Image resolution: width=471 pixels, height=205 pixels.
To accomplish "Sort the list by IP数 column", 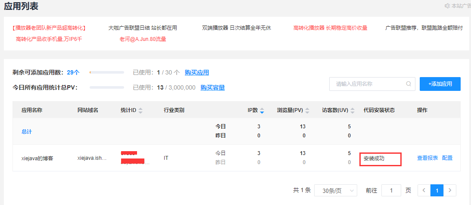I will [x=262, y=111].
